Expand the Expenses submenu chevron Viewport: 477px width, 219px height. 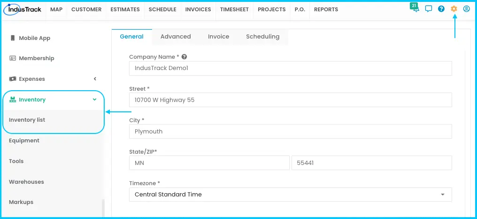pos(95,79)
